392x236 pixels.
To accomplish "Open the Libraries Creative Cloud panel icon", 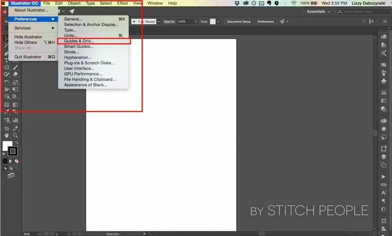I will pos(383,121).
